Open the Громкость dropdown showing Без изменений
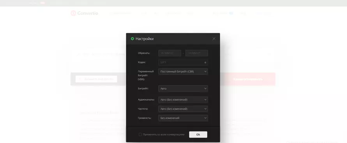This screenshot has height=143, width=347. [x=183, y=118]
